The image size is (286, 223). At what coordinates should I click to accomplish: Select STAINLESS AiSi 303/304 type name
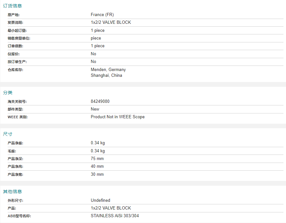point(115,216)
